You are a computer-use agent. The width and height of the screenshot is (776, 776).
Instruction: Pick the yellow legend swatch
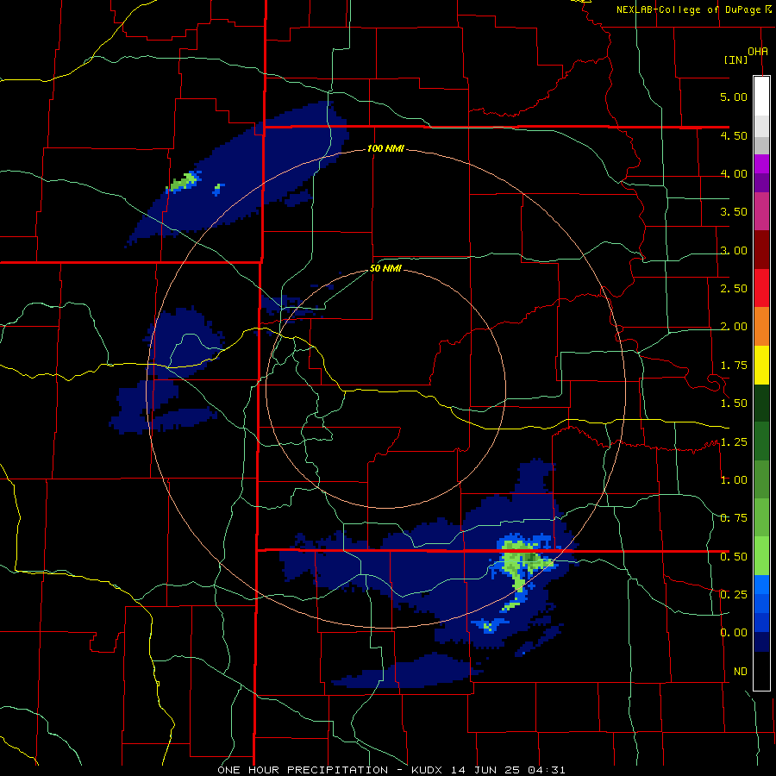(x=761, y=366)
